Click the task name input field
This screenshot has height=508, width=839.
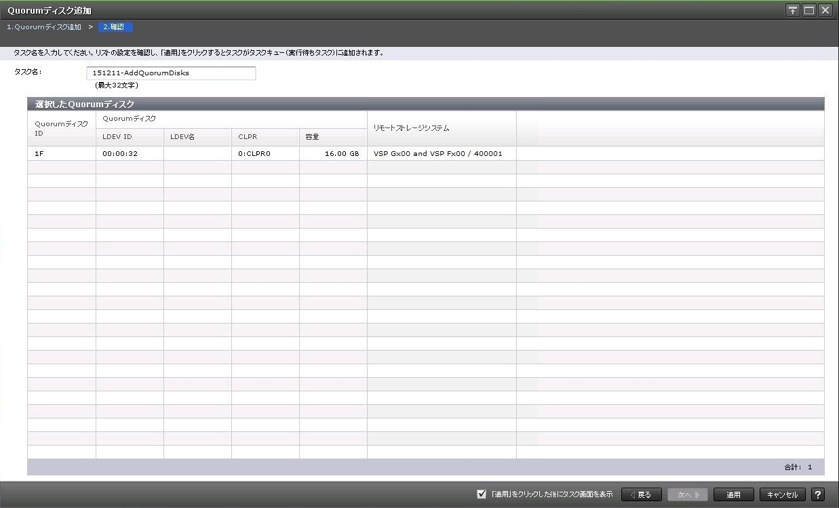pyautogui.click(x=171, y=73)
